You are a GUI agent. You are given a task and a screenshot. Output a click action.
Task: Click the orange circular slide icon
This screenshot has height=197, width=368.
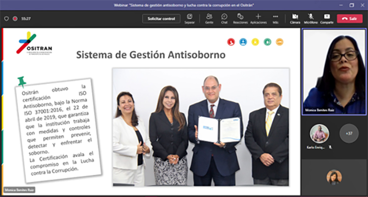280,42
